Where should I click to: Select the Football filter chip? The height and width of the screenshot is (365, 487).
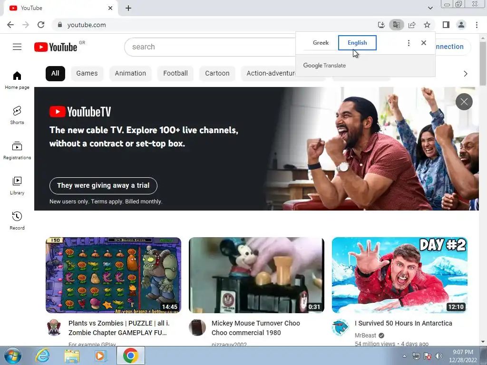175,74
